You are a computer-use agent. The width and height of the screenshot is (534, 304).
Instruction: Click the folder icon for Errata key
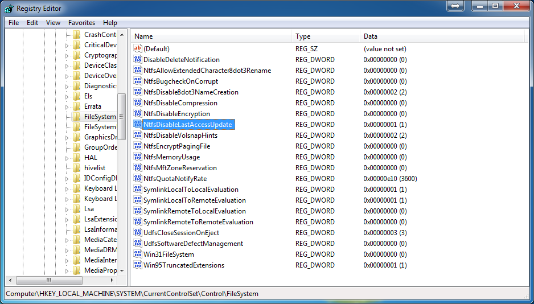click(x=77, y=106)
